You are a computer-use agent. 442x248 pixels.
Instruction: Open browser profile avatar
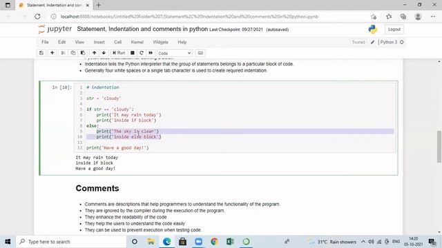418,17
